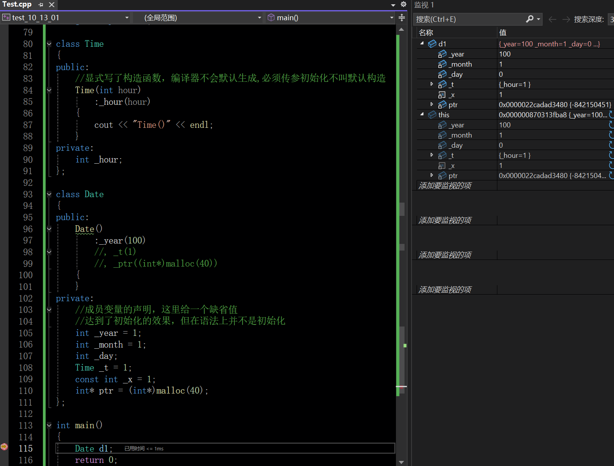
Task: Collapse the Time(int hour) constructor
Action: click(x=49, y=90)
